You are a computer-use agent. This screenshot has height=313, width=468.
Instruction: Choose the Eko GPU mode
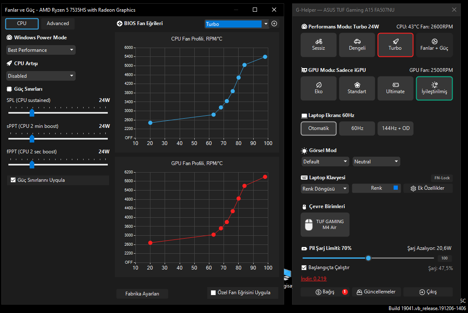pos(318,88)
